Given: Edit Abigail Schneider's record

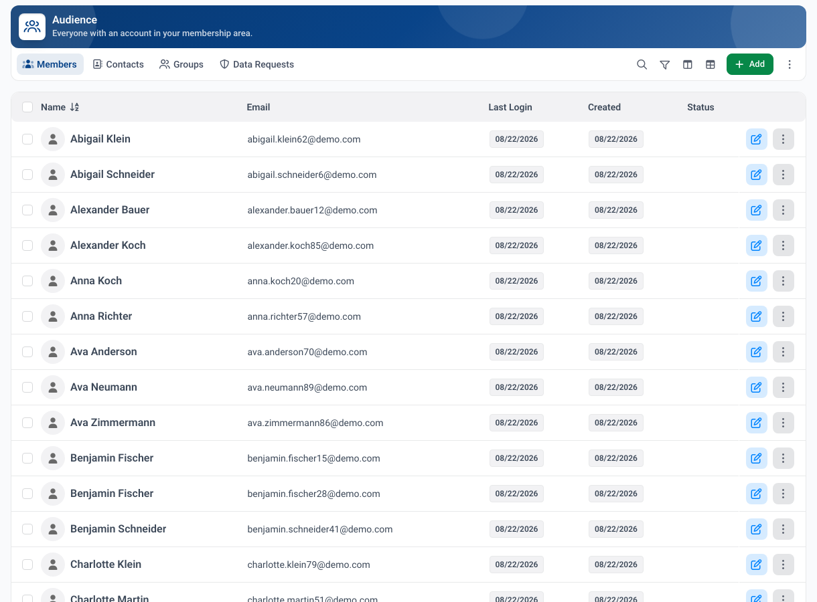Looking at the screenshot, I should 757,175.
